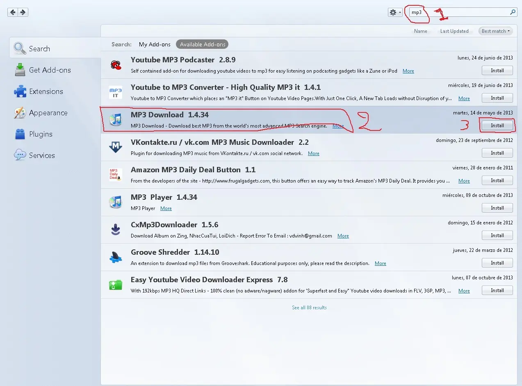
Task: Install Amazon MP3 Daily Deal Button
Action: point(497,180)
